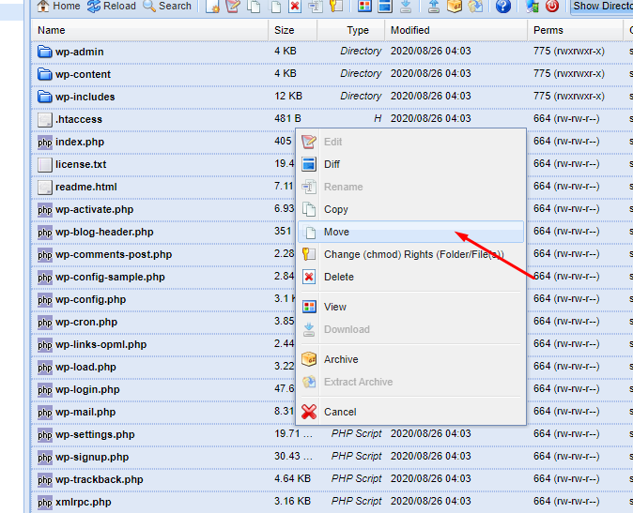Select the wp-activate.php file name
Screen dimensions: 633x513
coord(95,209)
